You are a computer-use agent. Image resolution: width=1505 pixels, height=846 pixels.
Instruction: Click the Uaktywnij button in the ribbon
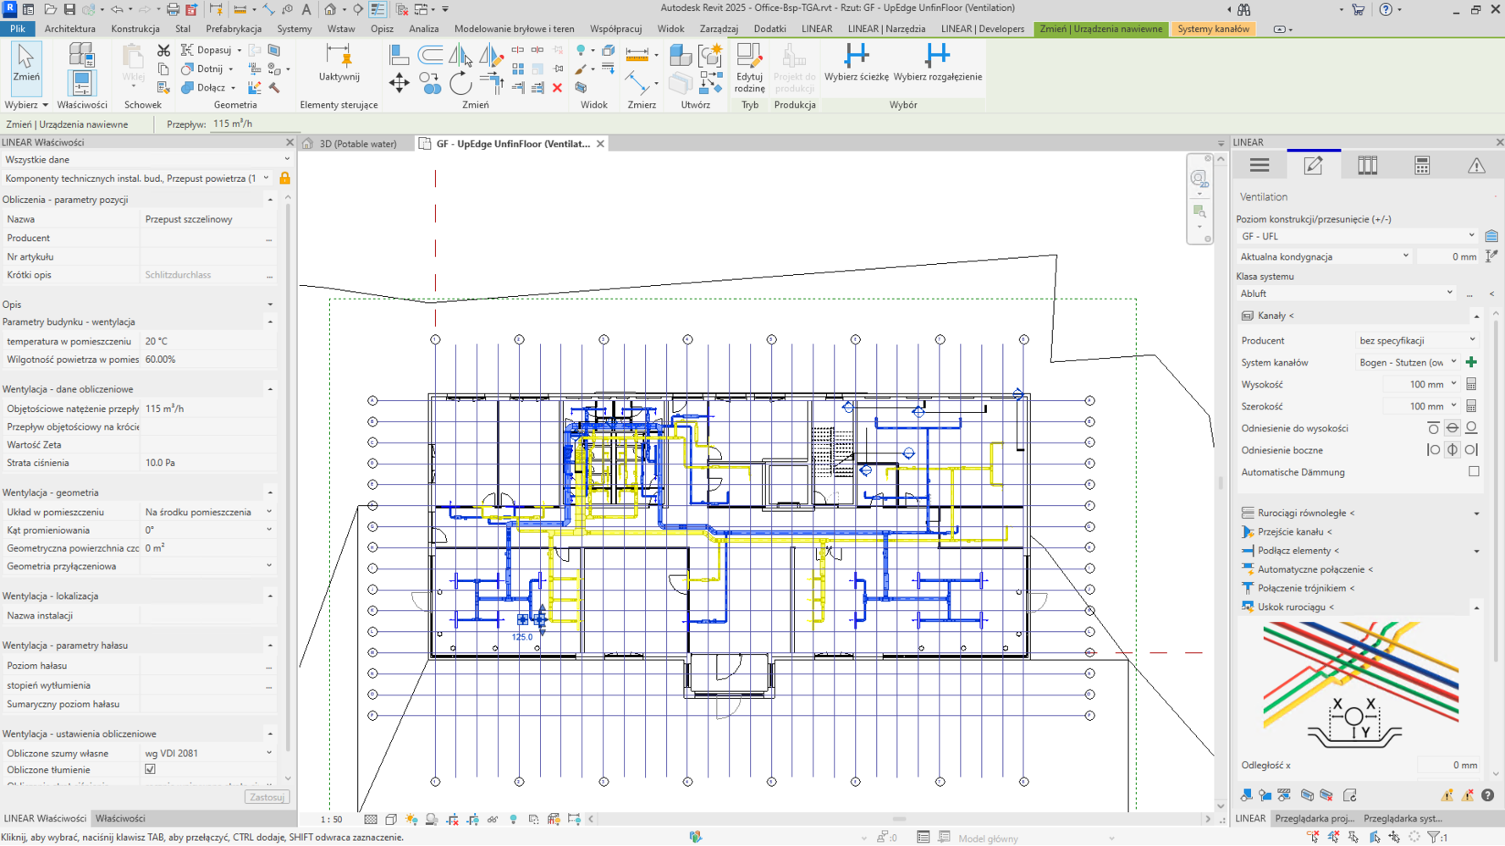point(339,63)
